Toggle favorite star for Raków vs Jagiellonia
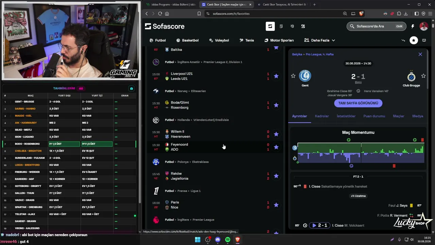 pyautogui.click(x=276, y=176)
